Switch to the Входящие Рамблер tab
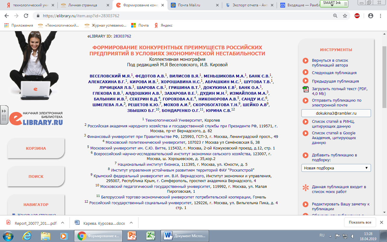387x242 pixels. [x=299, y=5]
